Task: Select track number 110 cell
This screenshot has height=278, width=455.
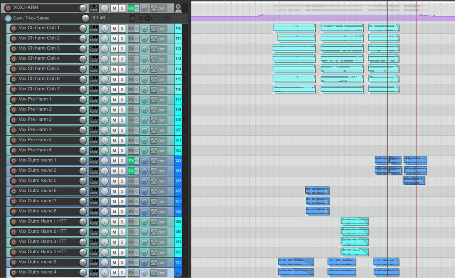Action: tap(178, 28)
